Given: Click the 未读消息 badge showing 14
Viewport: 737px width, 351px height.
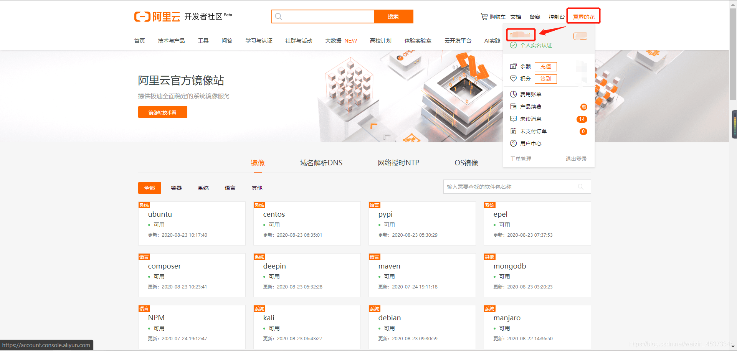Looking at the screenshot, I should click(582, 119).
